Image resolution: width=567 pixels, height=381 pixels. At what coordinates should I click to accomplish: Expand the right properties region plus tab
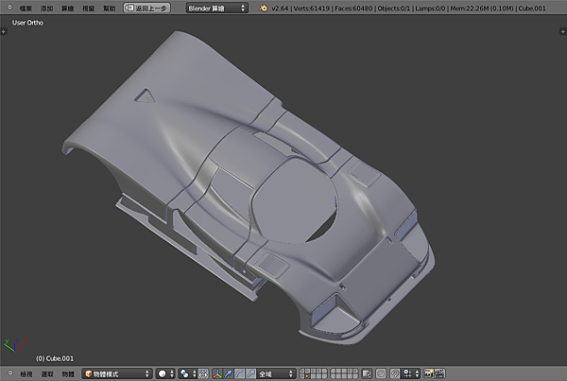pyautogui.click(x=562, y=31)
